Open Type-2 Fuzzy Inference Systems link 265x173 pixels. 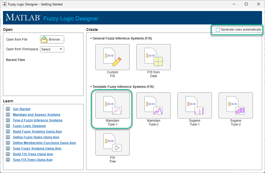click(38, 120)
